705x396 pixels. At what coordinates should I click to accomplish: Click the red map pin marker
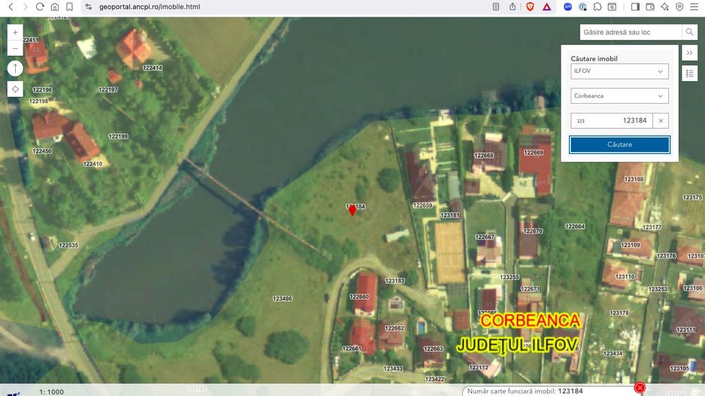pyautogui.click(x=352, y=210)
